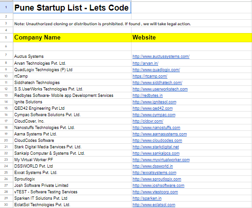The width and height of the screenshot is (252, 208).
Task: Pick the Stark Digital Media Services cell
Action: [x=72, y=146]
